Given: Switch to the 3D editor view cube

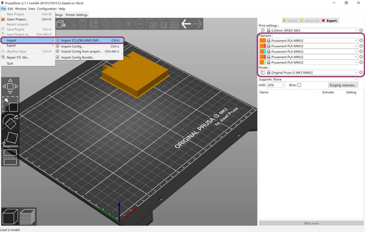Looking at the screenshot, I should point(10,216).
